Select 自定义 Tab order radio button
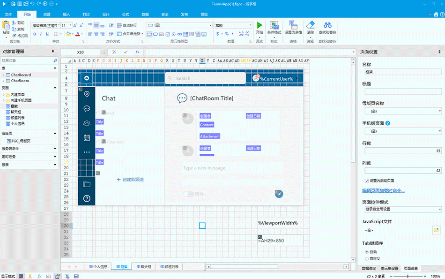 (367, 258)
